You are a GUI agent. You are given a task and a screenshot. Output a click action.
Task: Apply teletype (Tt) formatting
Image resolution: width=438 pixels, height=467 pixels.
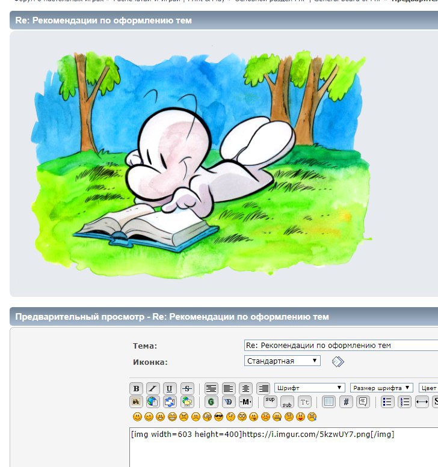pos(304,401)
